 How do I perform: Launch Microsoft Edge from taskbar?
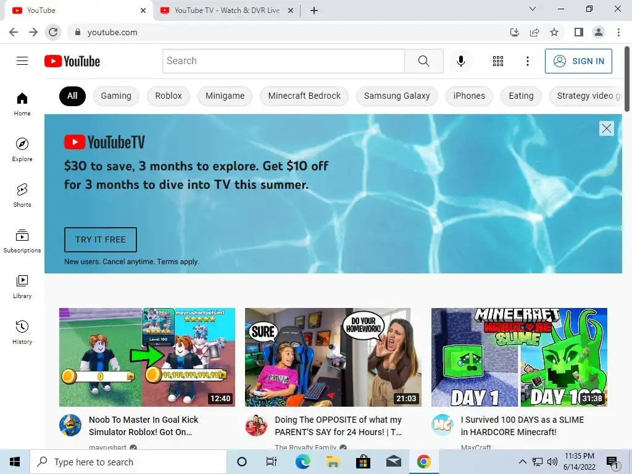(302, 462)
